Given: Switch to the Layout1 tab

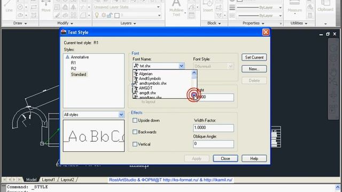Looking at the screenshot, I should (x=48, y=180).
